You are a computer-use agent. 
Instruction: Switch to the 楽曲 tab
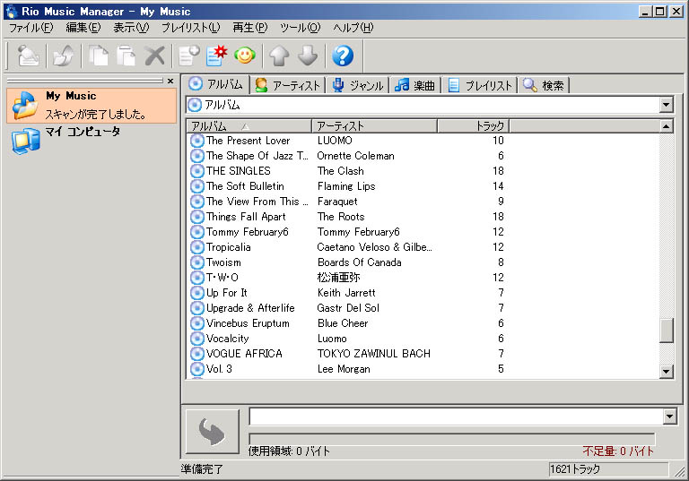click(x=415, y=85)
